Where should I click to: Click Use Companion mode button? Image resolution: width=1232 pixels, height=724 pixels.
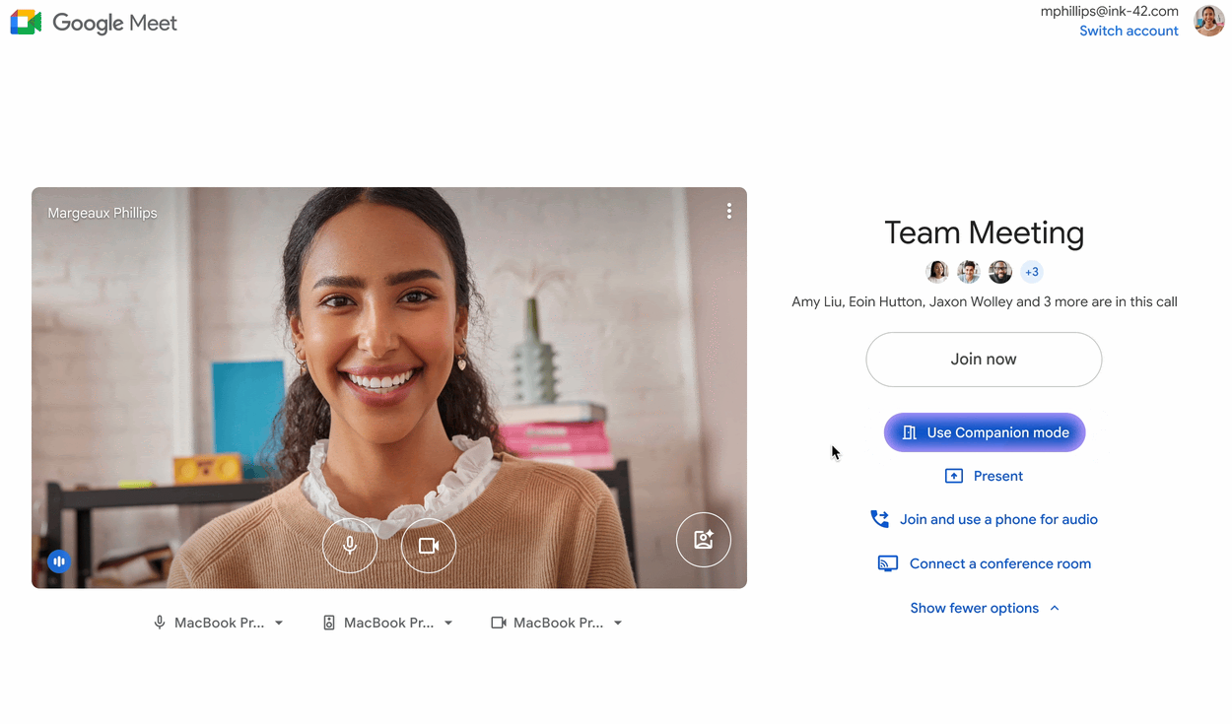click(x=984, y=432)
